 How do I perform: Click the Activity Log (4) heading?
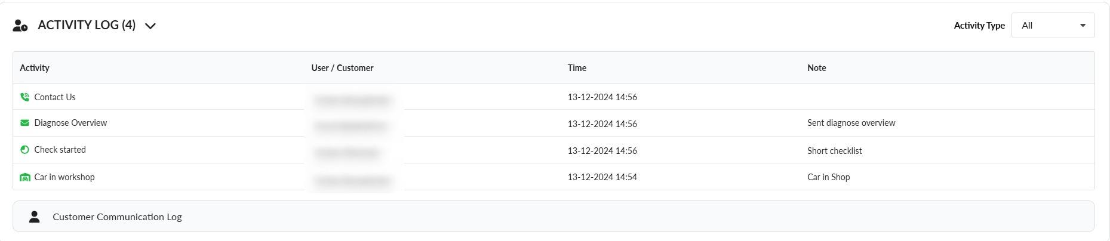pos(87,25)
